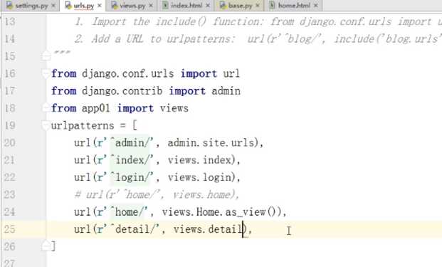
Task: Click 'admin' at end of line 17
Action: click(226, 91)
